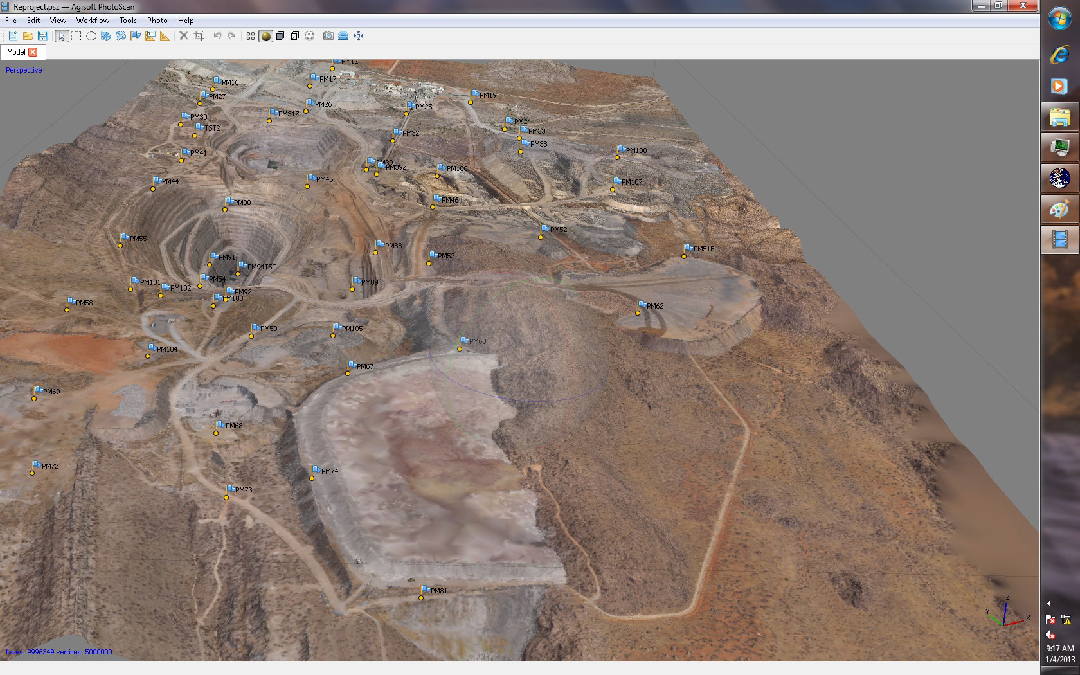1080x675 pixels.
Task: Expand the Photo menu
Action: click(x=157, y=21)
